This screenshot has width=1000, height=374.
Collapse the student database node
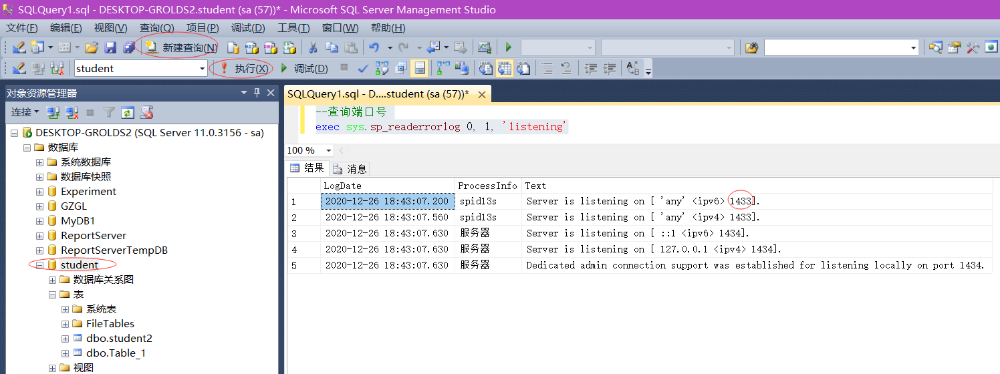(x=39, y=265)
